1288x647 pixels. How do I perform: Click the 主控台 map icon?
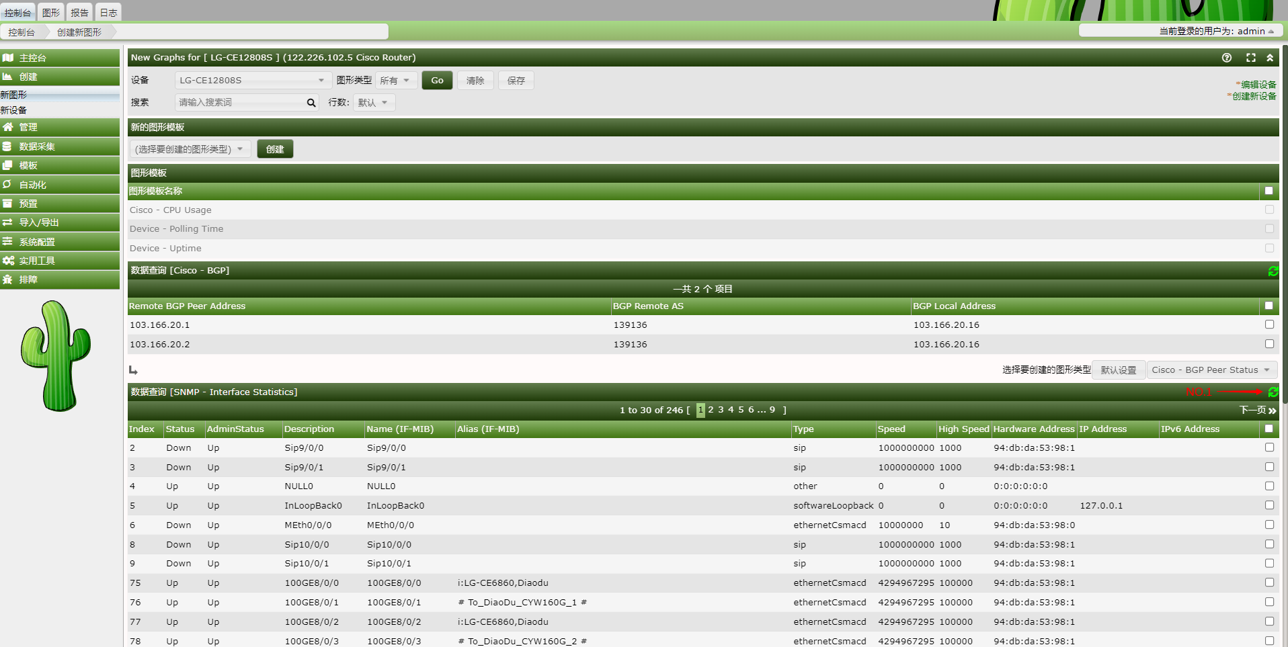click(x=8, y=58)
